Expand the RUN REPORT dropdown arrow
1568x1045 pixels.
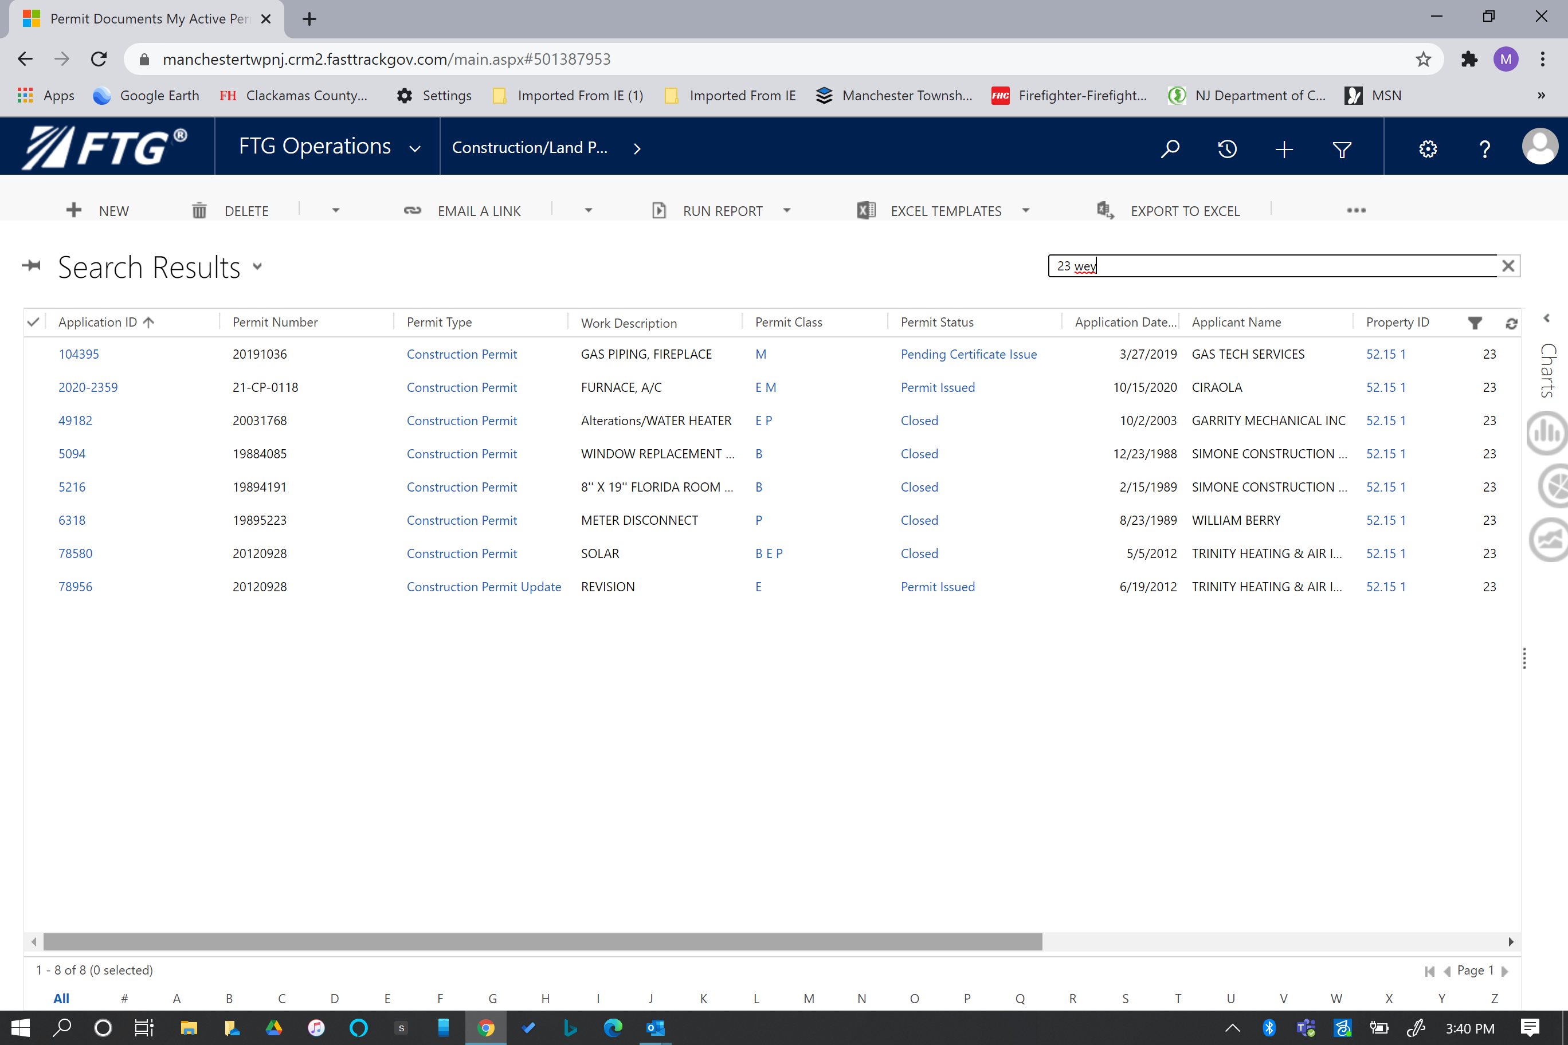787,211
